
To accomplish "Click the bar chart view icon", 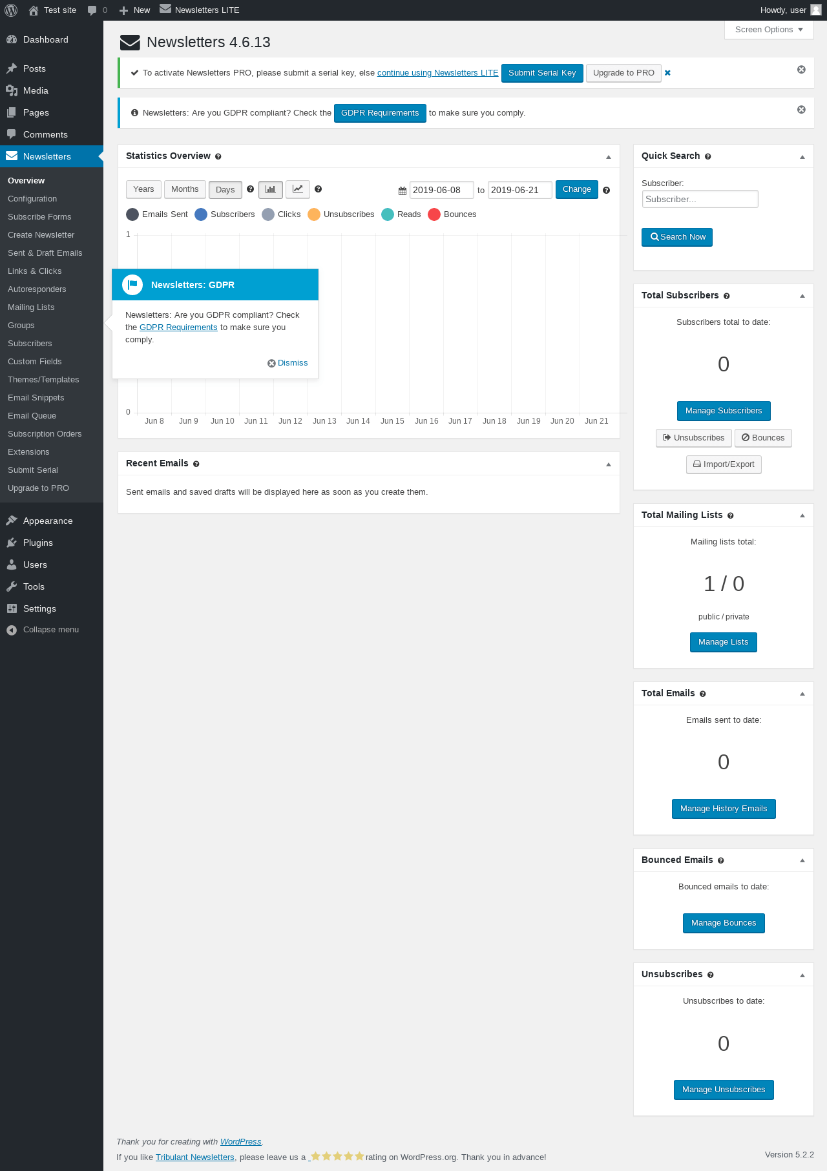I will click(x=271, y=189).
